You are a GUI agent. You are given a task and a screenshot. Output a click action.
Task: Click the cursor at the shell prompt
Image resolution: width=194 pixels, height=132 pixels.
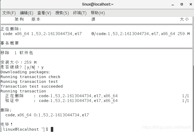click(52, 129)
